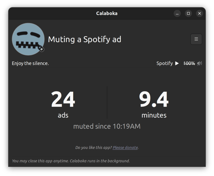Maximize the Calaboka window
The image size is (214, 176).
[x=188, y=14]
